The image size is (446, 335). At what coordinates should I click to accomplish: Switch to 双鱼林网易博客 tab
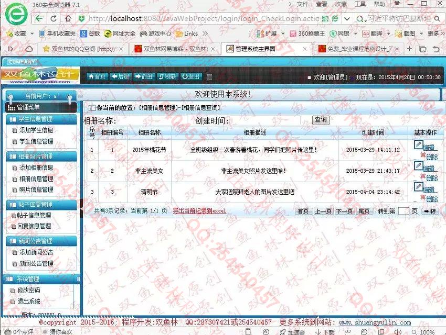tap(175, 49)
